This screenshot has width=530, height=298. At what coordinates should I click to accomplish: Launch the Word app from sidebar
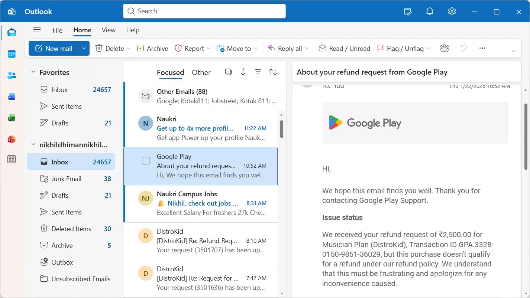click(x=12, y=97)
